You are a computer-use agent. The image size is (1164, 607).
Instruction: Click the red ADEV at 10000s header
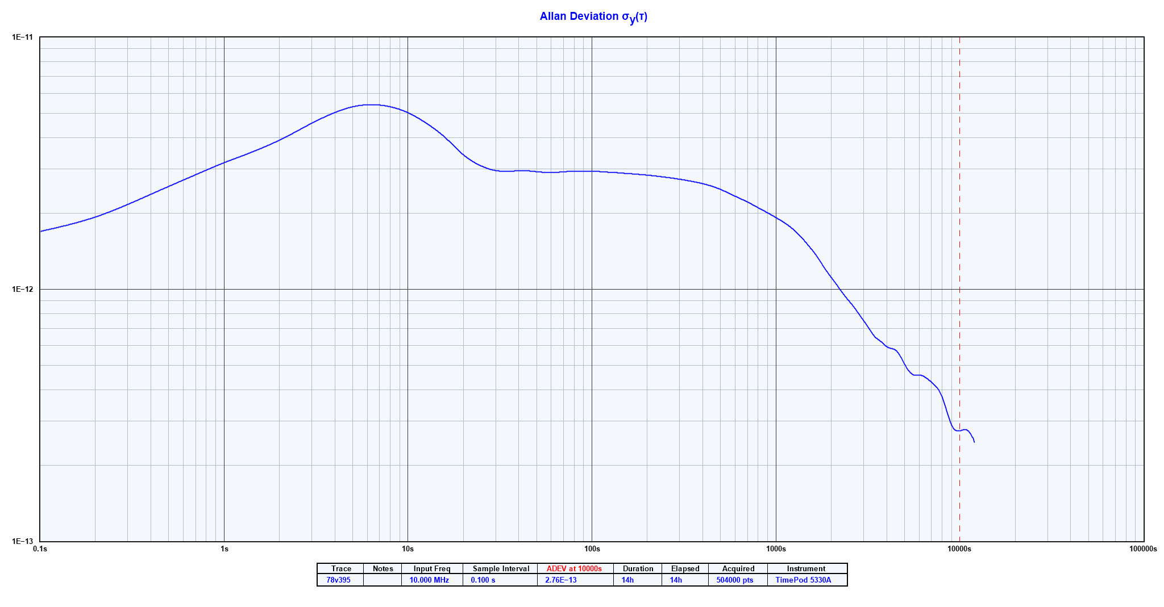[574, 568]
